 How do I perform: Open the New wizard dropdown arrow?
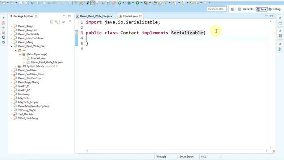(x=8, y=3)
